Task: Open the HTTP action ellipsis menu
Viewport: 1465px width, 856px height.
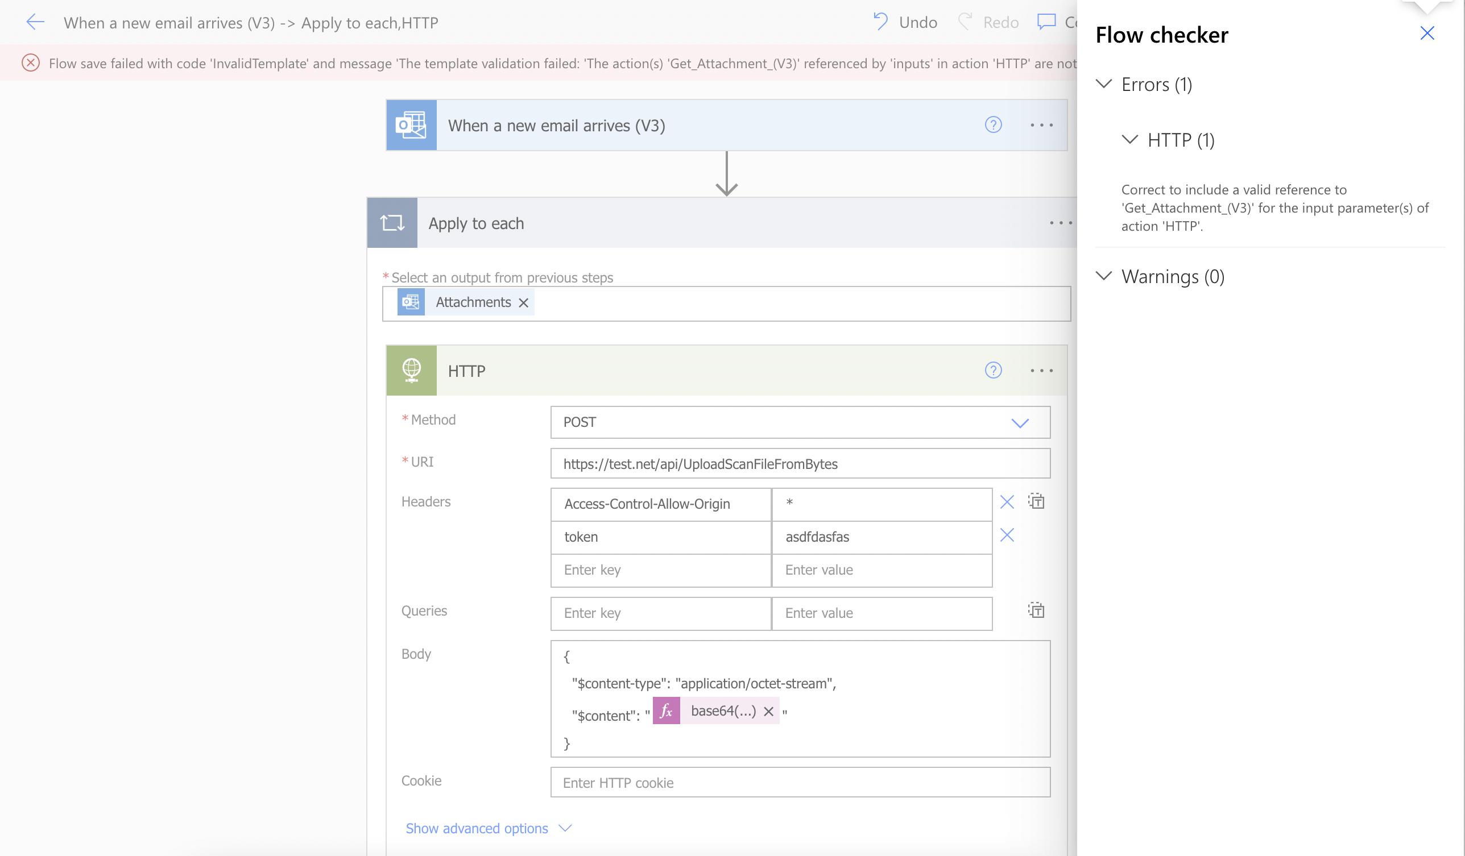Action: click(x=1041, y=371)
